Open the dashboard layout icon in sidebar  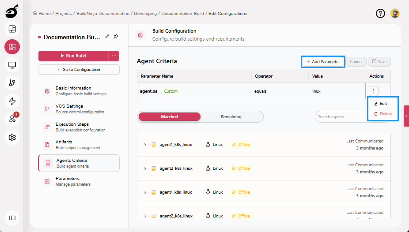pyautogui.click(x=12, y=29)
